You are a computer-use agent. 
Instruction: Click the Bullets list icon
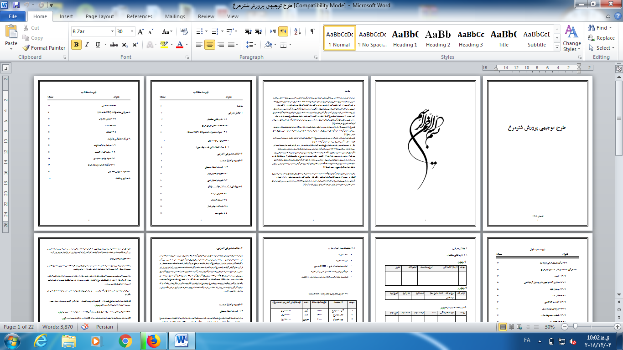199,31
